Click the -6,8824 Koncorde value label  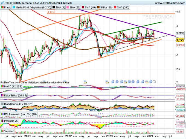(181, 110)
